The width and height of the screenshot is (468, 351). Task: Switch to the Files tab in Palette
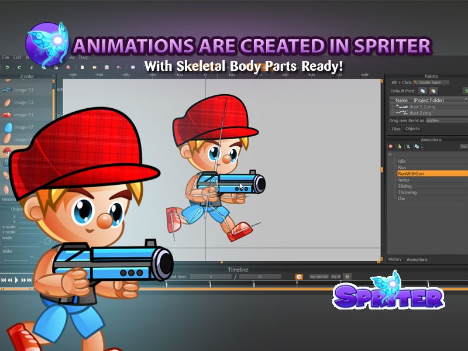click(x=396, y=129)
